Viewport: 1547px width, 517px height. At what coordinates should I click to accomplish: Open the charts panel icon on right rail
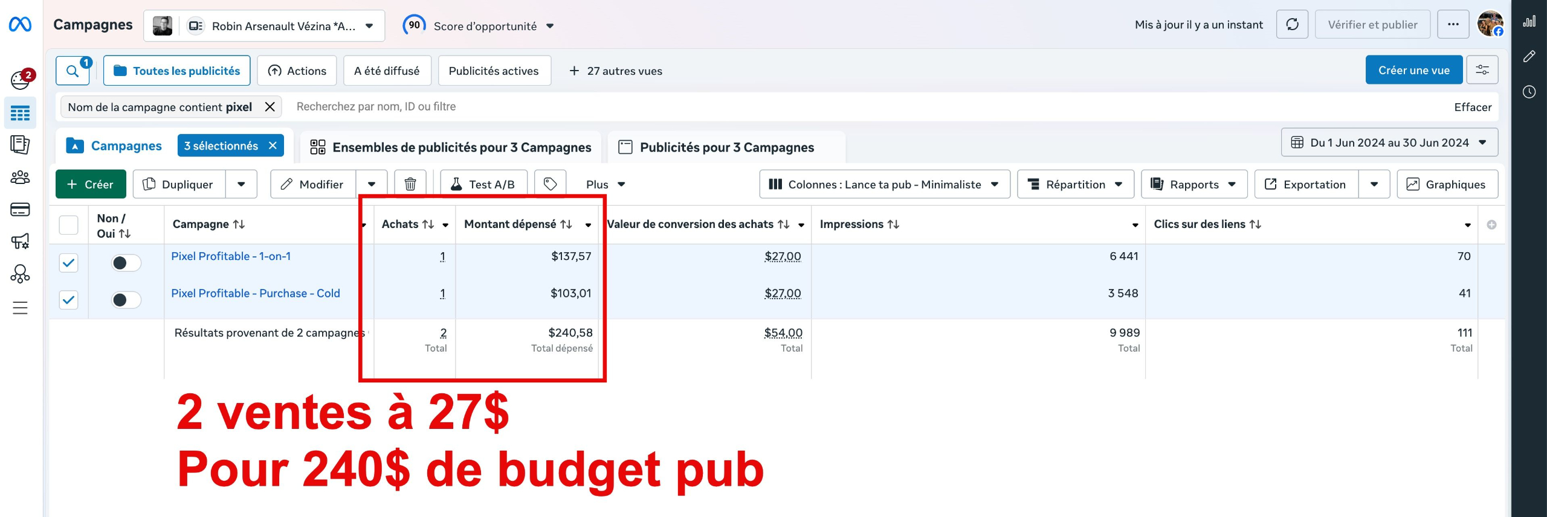(1529, 22)
